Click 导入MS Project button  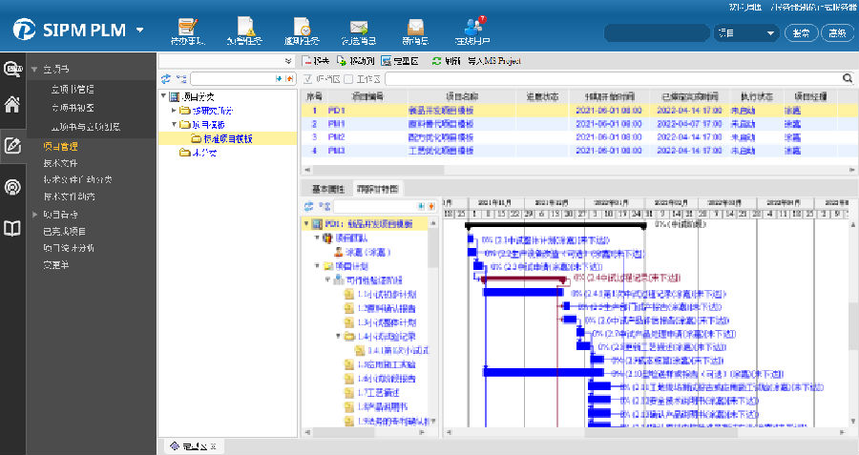tap(493, 61)
